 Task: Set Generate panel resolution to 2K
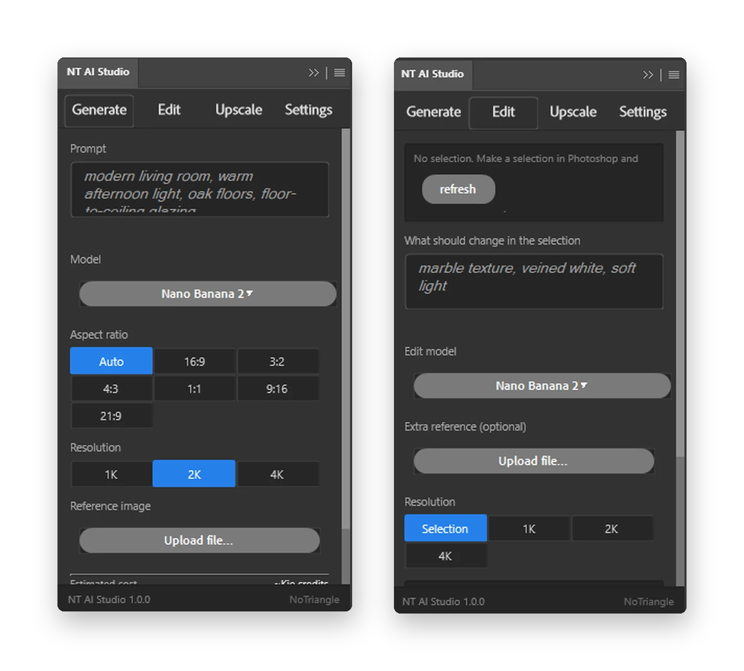click(194, 473)
